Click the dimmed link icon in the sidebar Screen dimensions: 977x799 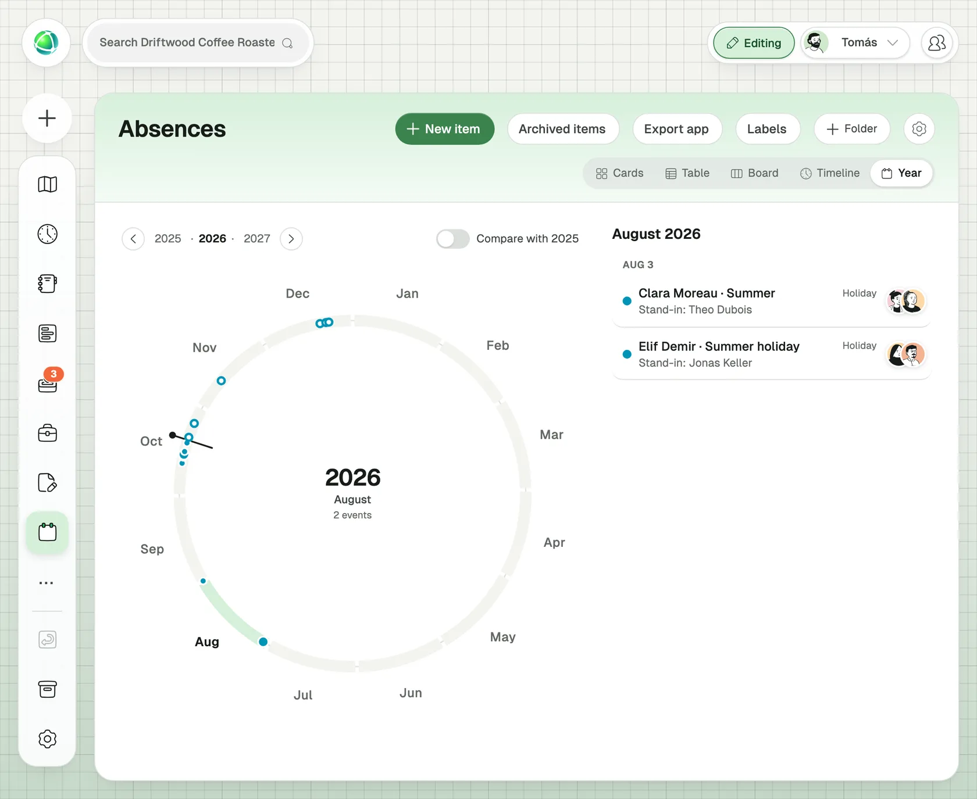coord(47,640)
